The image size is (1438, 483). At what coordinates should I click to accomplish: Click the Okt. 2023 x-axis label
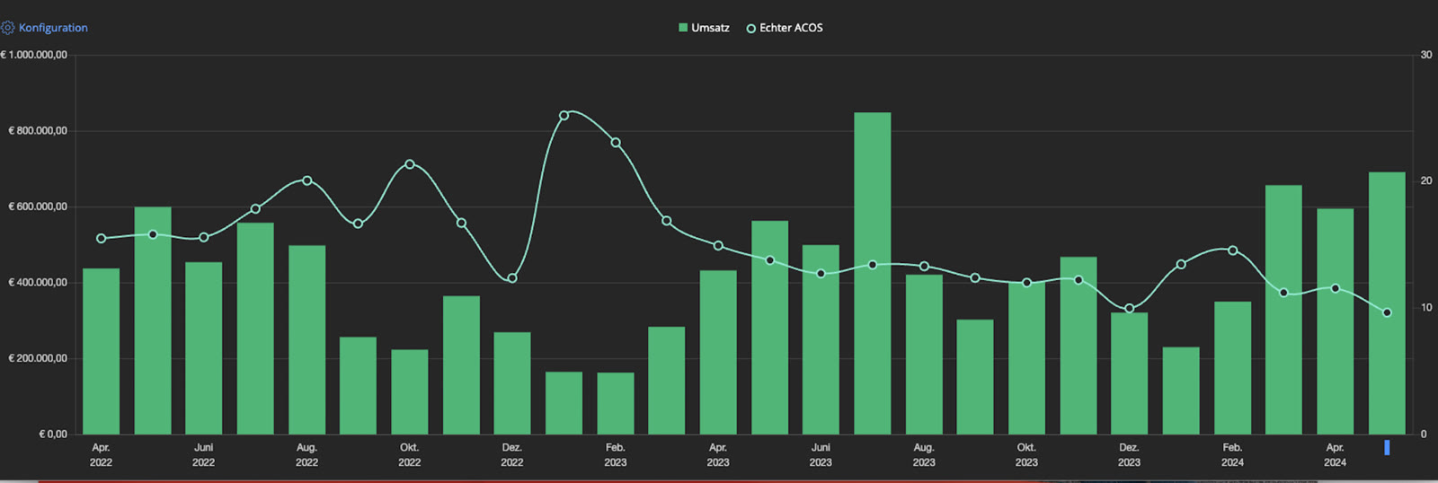(1026, 455)
